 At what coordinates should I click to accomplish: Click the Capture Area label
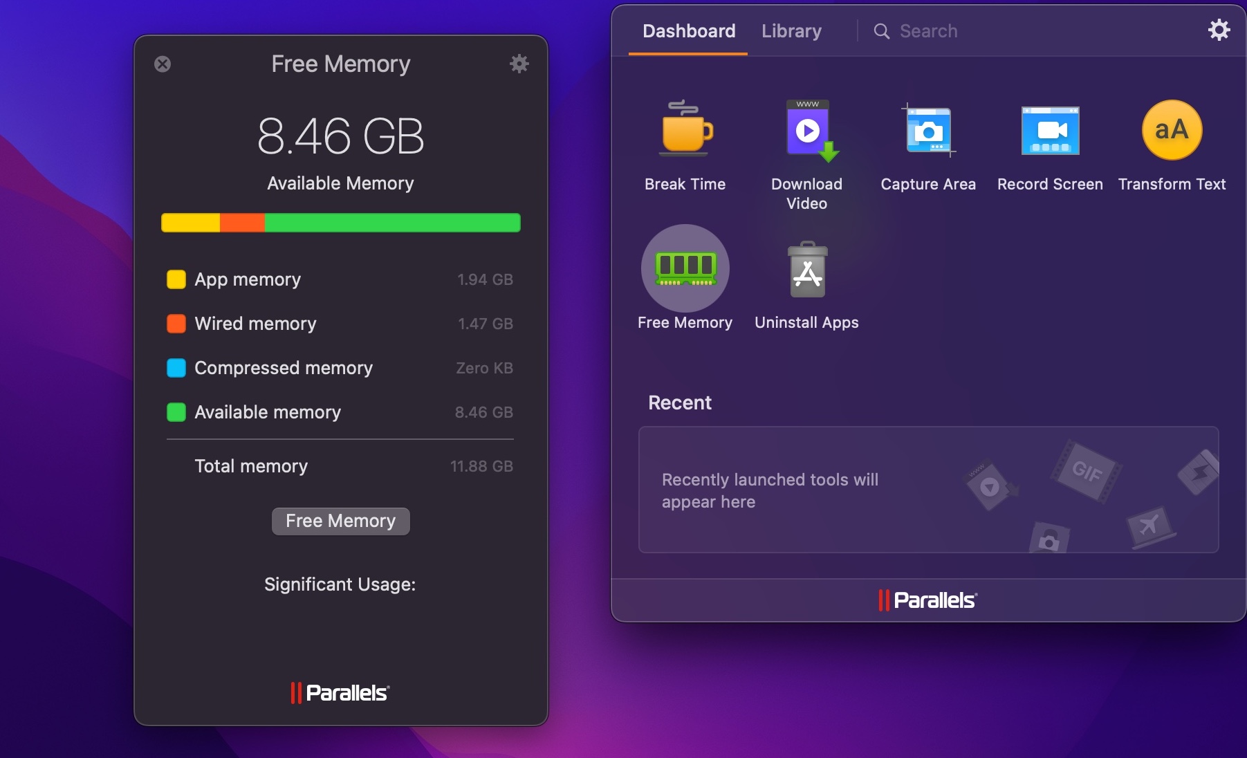(928, 184)
